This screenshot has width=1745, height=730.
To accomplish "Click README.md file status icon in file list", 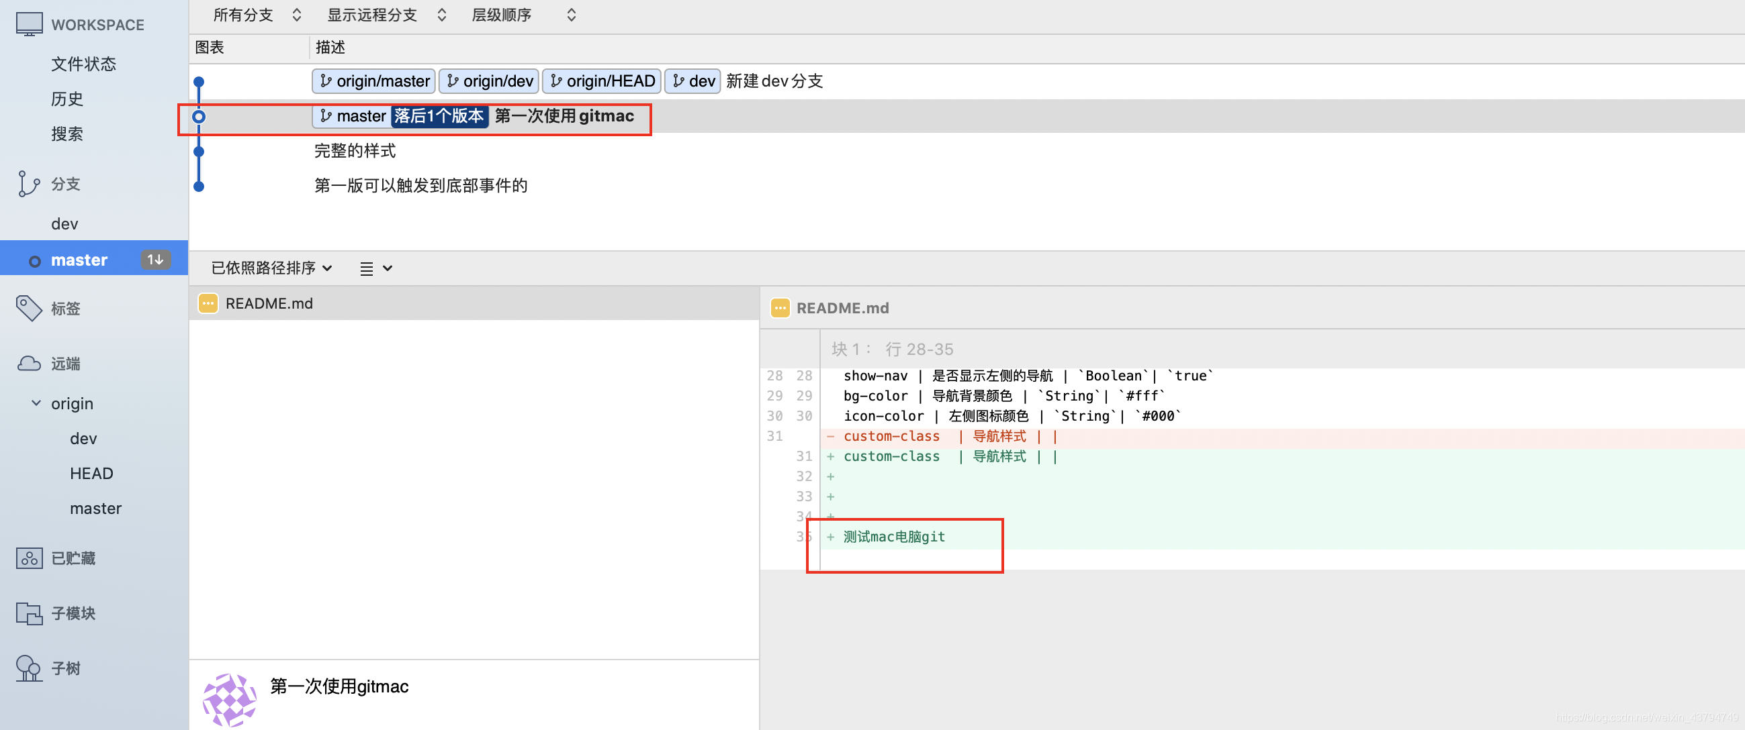I will (208, 304).
